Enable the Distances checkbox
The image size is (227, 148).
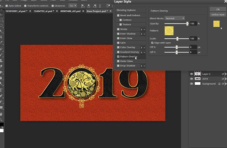53,6
